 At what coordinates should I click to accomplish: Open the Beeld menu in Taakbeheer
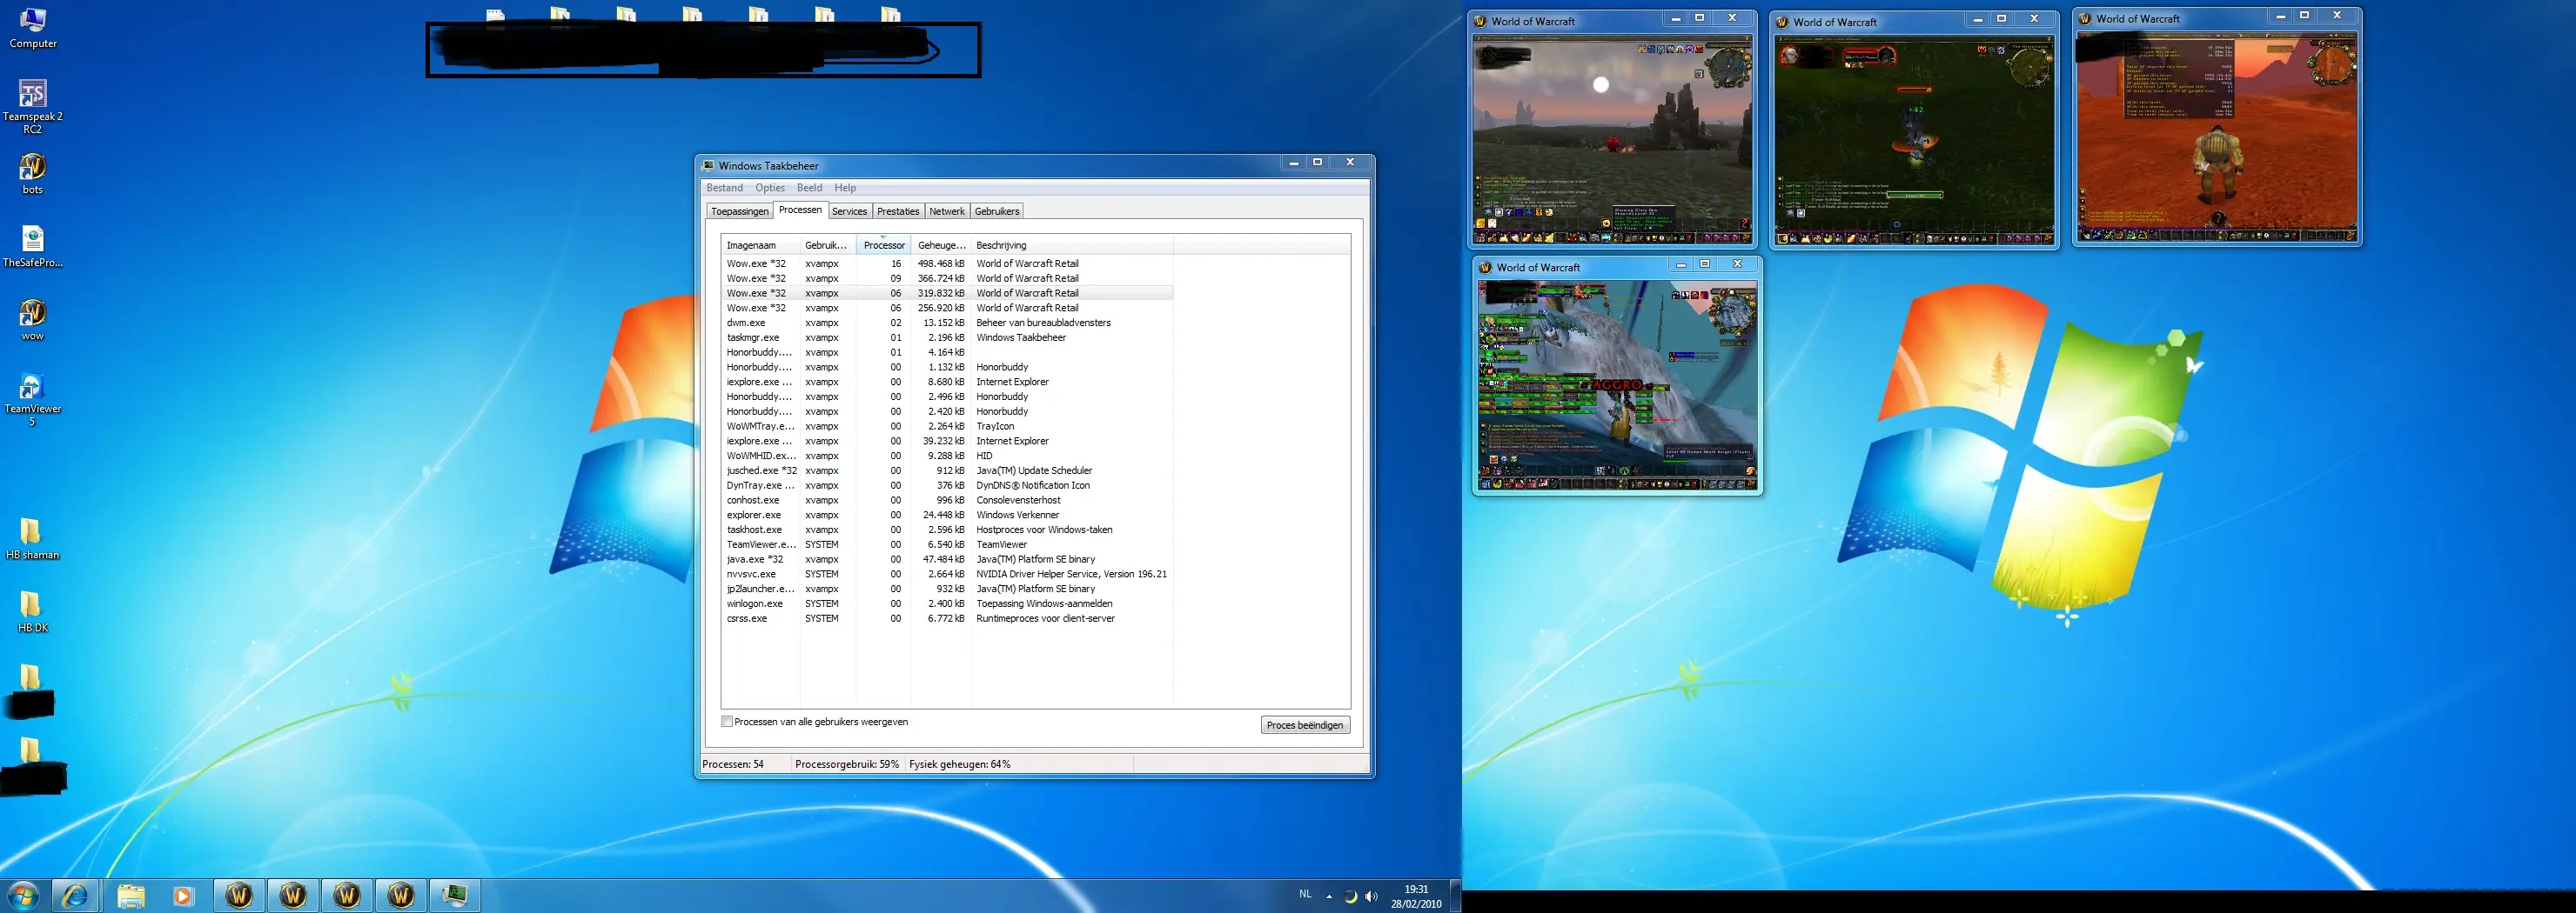click(809, 188)
